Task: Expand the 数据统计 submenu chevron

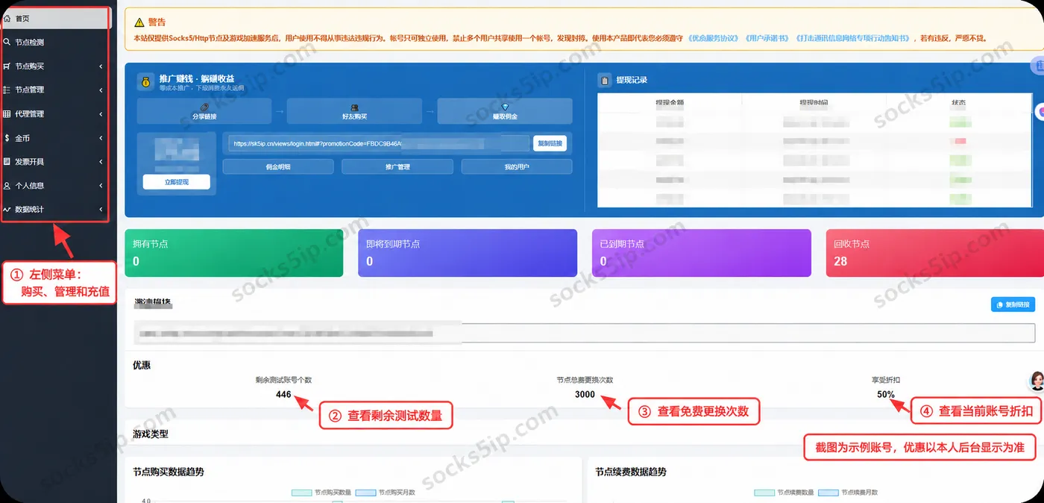Action: pos(101,209)
